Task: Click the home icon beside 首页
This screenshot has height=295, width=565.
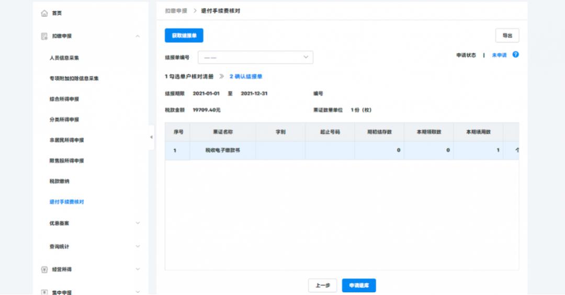Action: [44, 13]
